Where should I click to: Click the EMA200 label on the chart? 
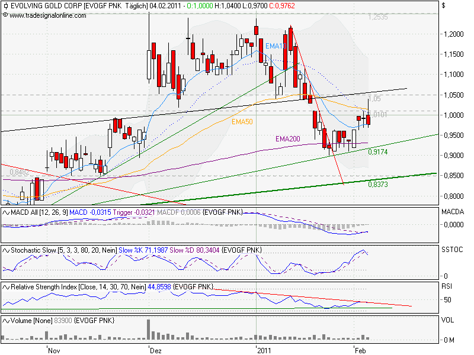click(x=289, y=138)
